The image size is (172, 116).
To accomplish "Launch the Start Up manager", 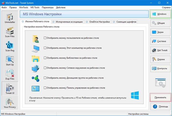I will click(x=9, y=61).
